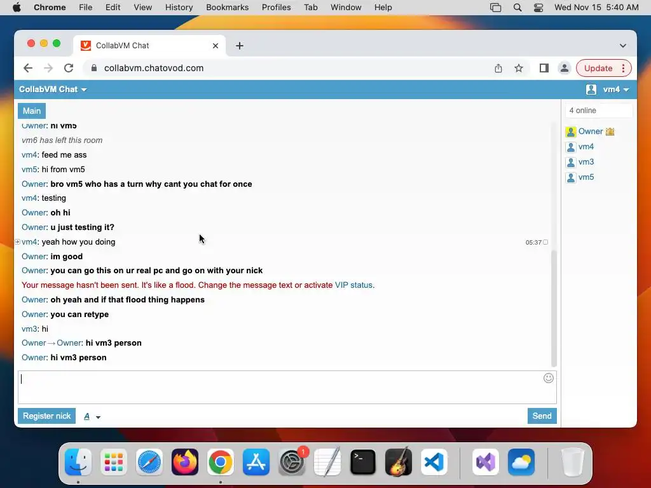This screenshot has width=651, height=488.
Task: Open the VIP status link
Action: click(x=353, y=285)
